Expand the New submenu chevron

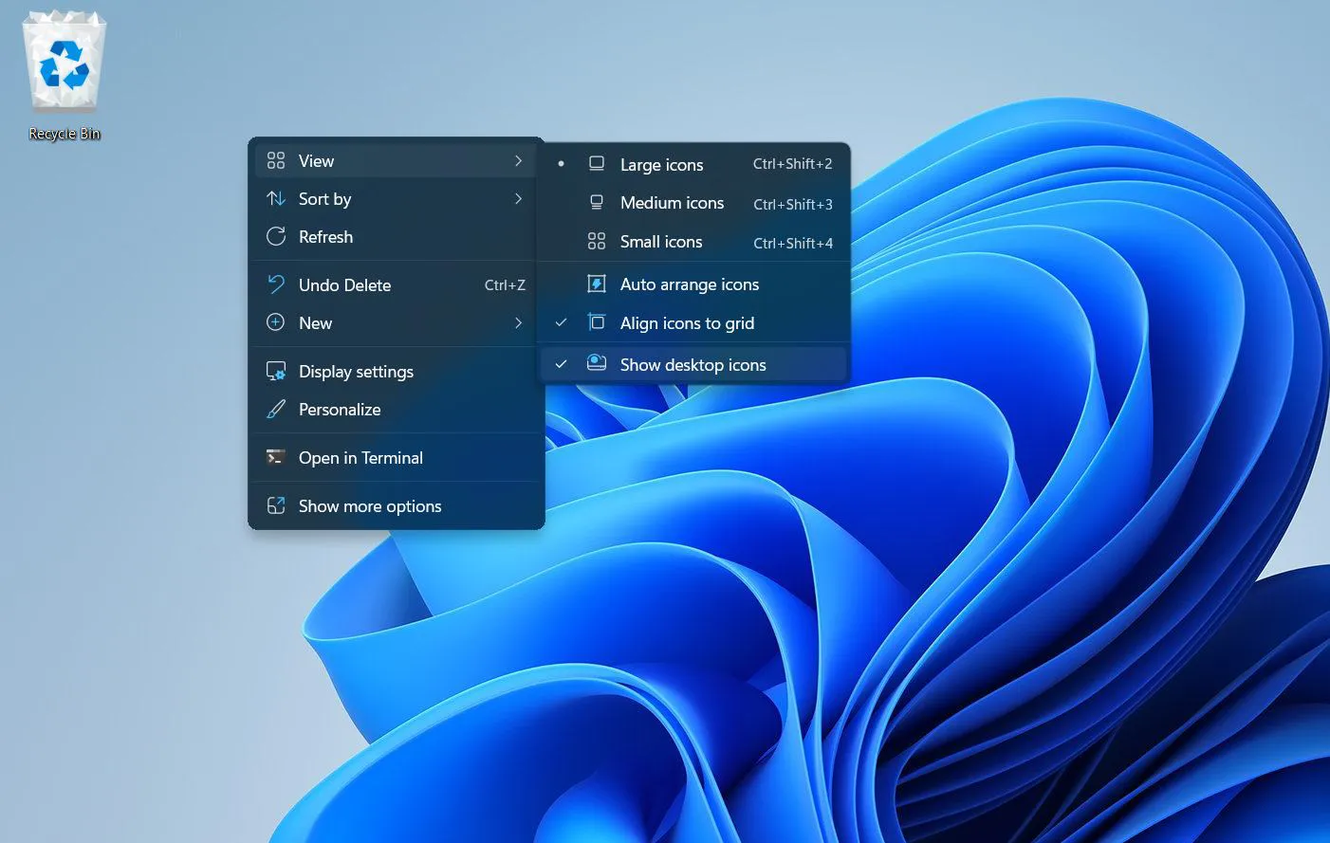click(x=519, y=322)
